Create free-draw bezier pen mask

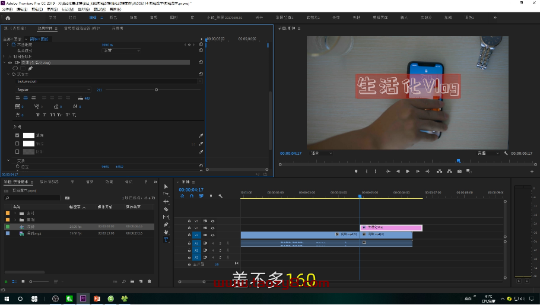click(30, 68)
